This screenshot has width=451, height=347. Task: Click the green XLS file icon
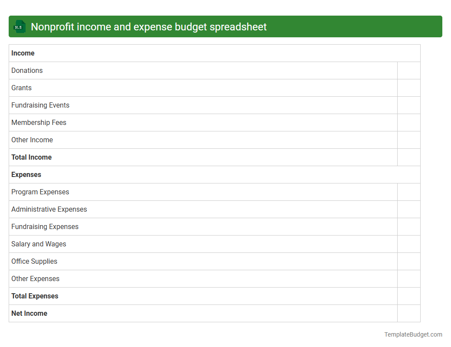point(19,26)
